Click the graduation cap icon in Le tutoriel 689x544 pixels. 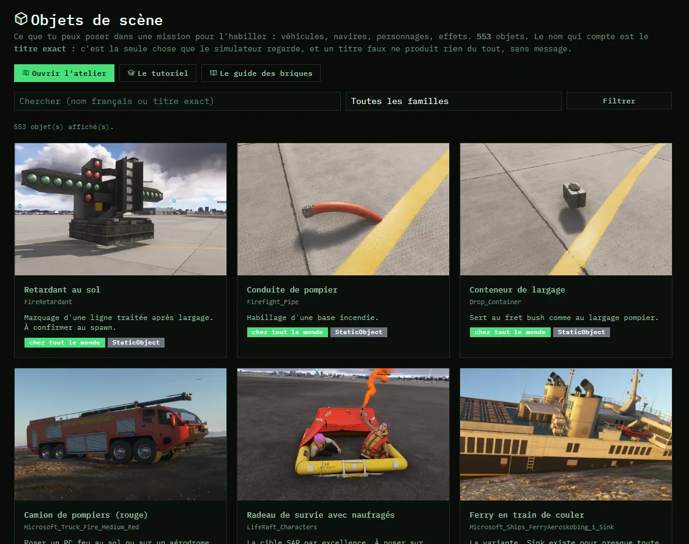pyautogui.click(x=131, y=73)
